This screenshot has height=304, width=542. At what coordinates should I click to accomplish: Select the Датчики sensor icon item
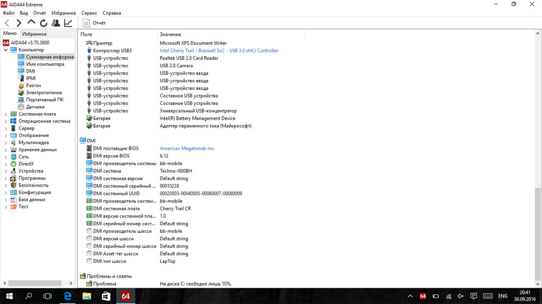coord(21,107)
